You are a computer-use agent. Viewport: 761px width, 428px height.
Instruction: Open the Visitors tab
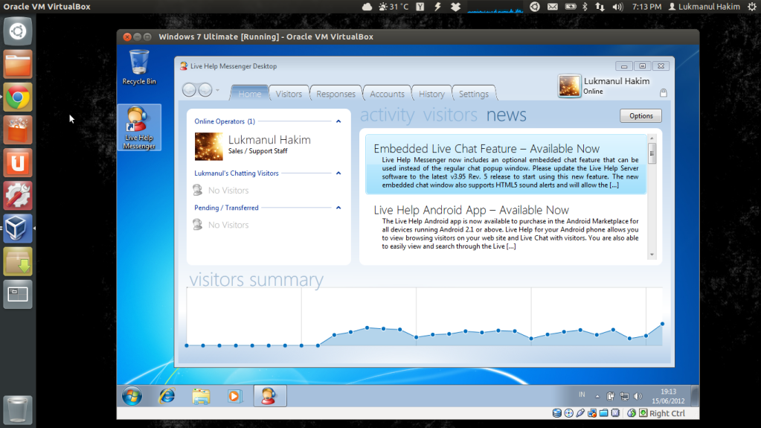point(289,94)
